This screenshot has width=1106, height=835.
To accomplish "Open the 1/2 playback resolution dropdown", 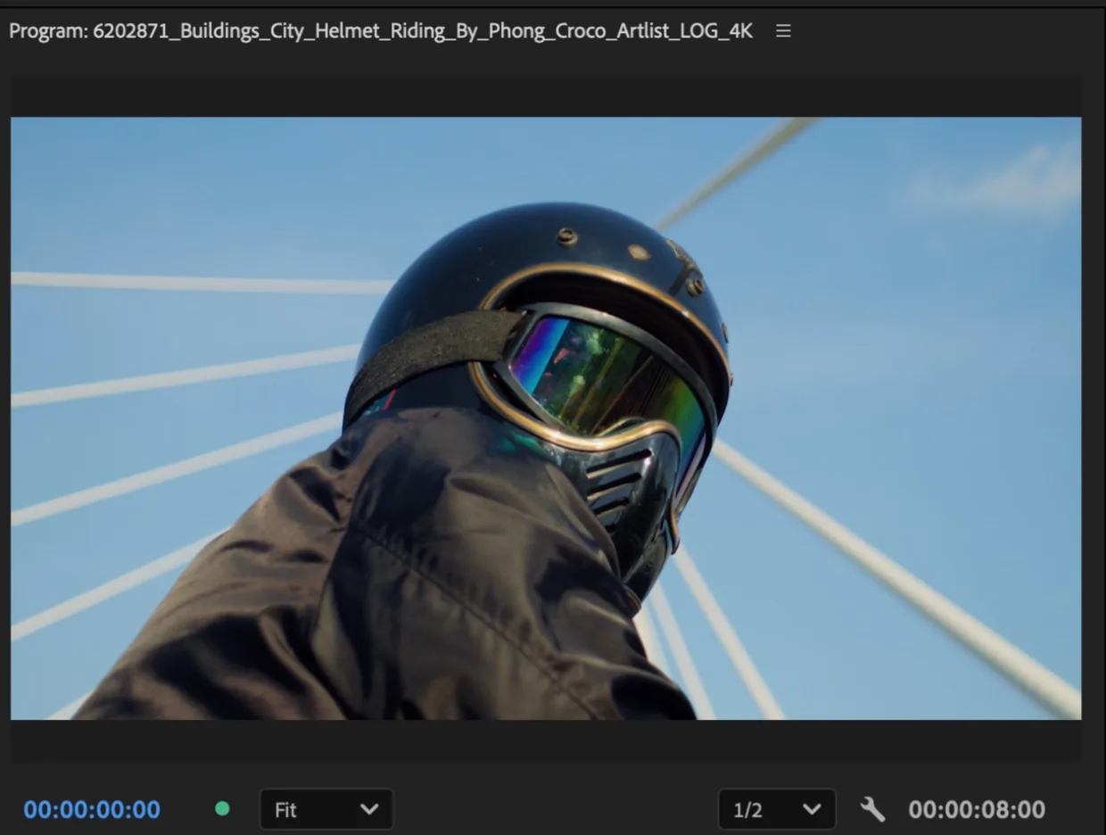I will point(777,810).
